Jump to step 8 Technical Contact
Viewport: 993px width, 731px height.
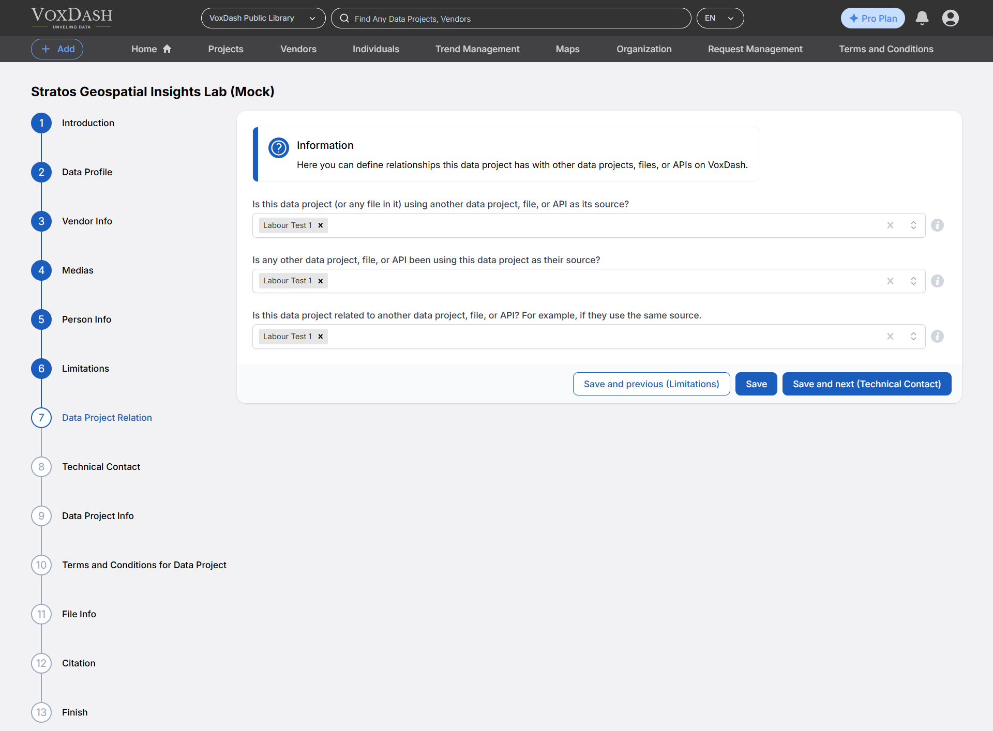coord(101,467)
